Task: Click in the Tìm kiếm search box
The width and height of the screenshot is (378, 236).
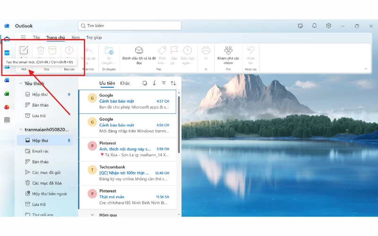Action: point(129,25)
